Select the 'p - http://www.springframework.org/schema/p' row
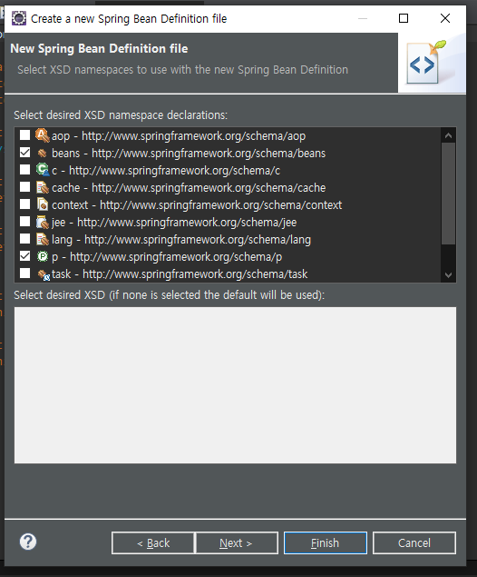The image size is (477, 577). (x=167, y=257)
